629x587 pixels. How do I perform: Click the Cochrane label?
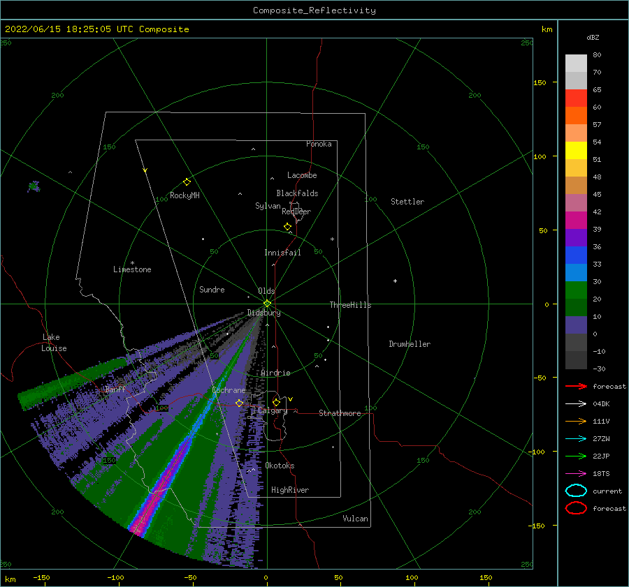click(229, 390)
